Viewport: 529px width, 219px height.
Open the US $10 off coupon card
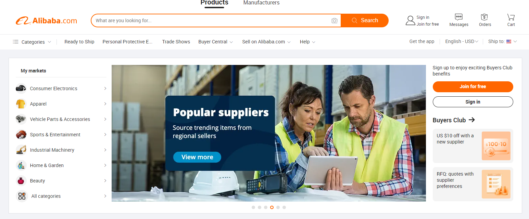coord(473,146)
